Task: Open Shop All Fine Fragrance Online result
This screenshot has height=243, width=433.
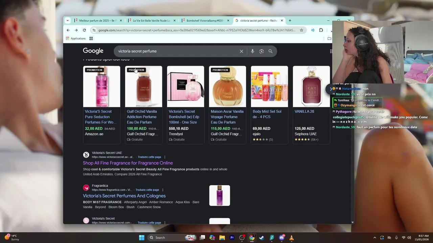Action: [x=128, y=163]
